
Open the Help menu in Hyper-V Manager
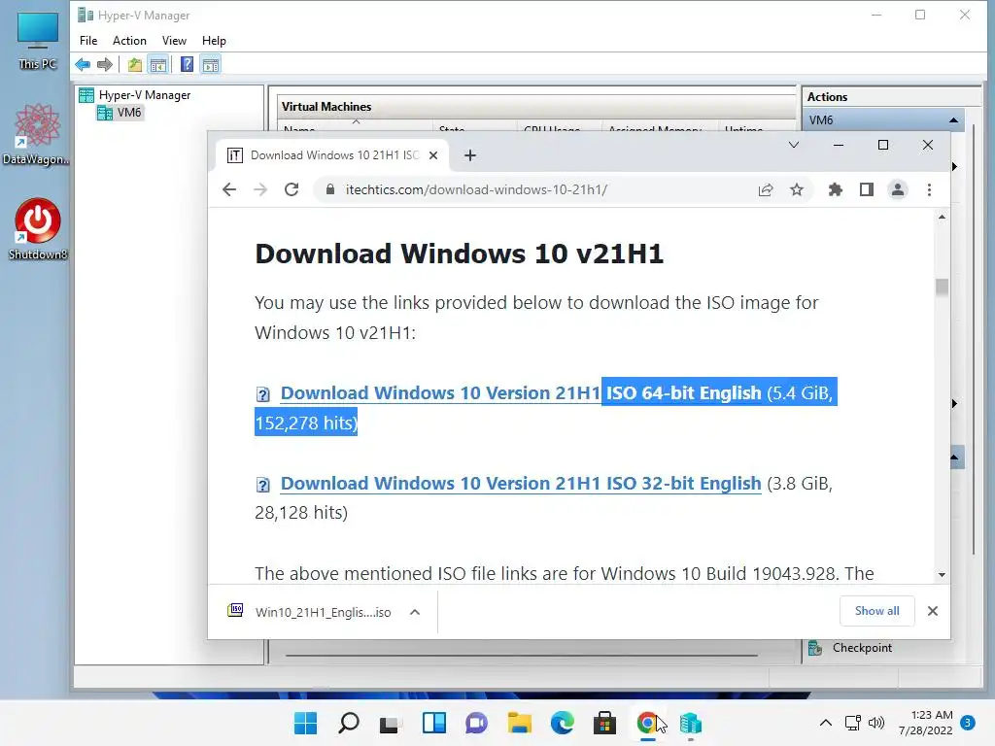(x=214, y=41)
